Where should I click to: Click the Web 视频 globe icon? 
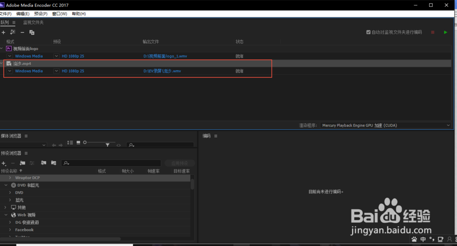(13, 215)
